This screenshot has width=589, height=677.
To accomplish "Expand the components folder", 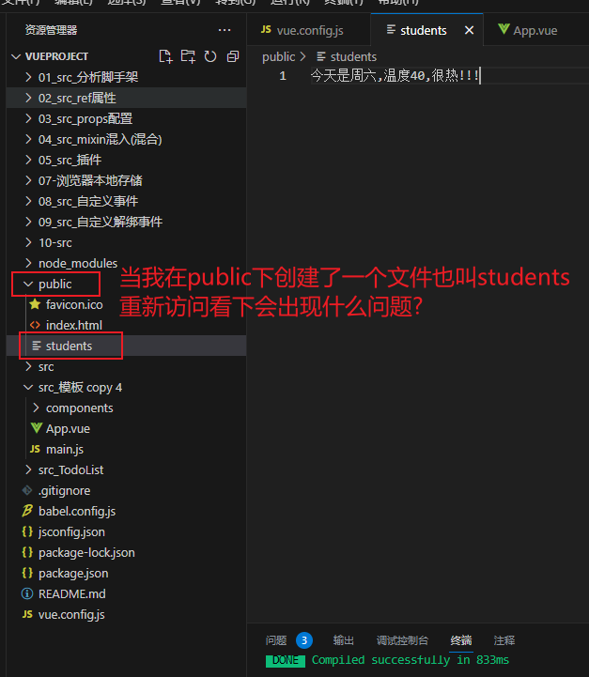I will [37, 408].
